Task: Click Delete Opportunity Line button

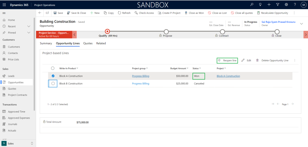Action: pyautogui.click(x=272, y=60)
